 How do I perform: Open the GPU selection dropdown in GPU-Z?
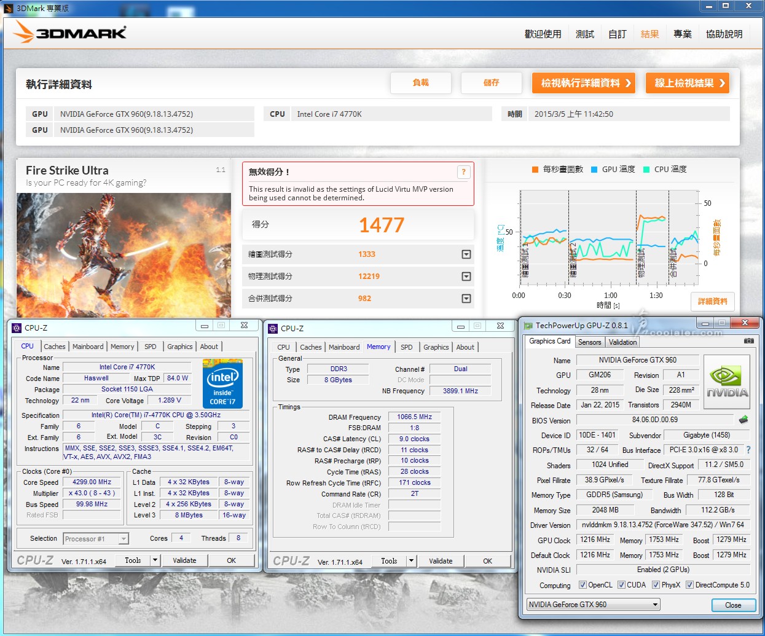655,605
